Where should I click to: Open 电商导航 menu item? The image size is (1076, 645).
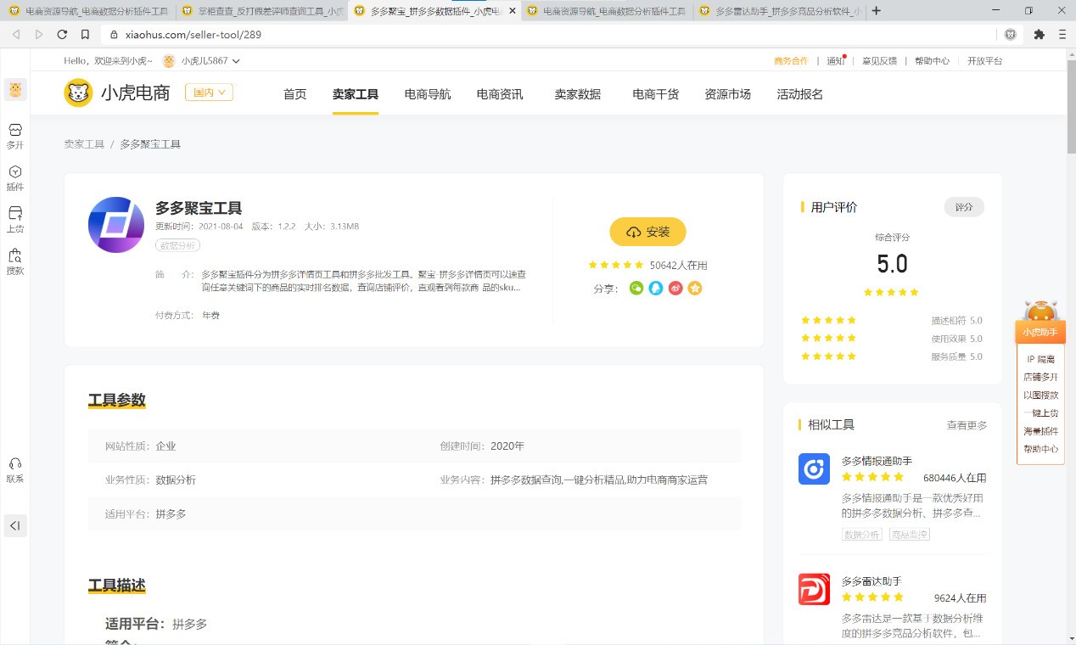428,94
